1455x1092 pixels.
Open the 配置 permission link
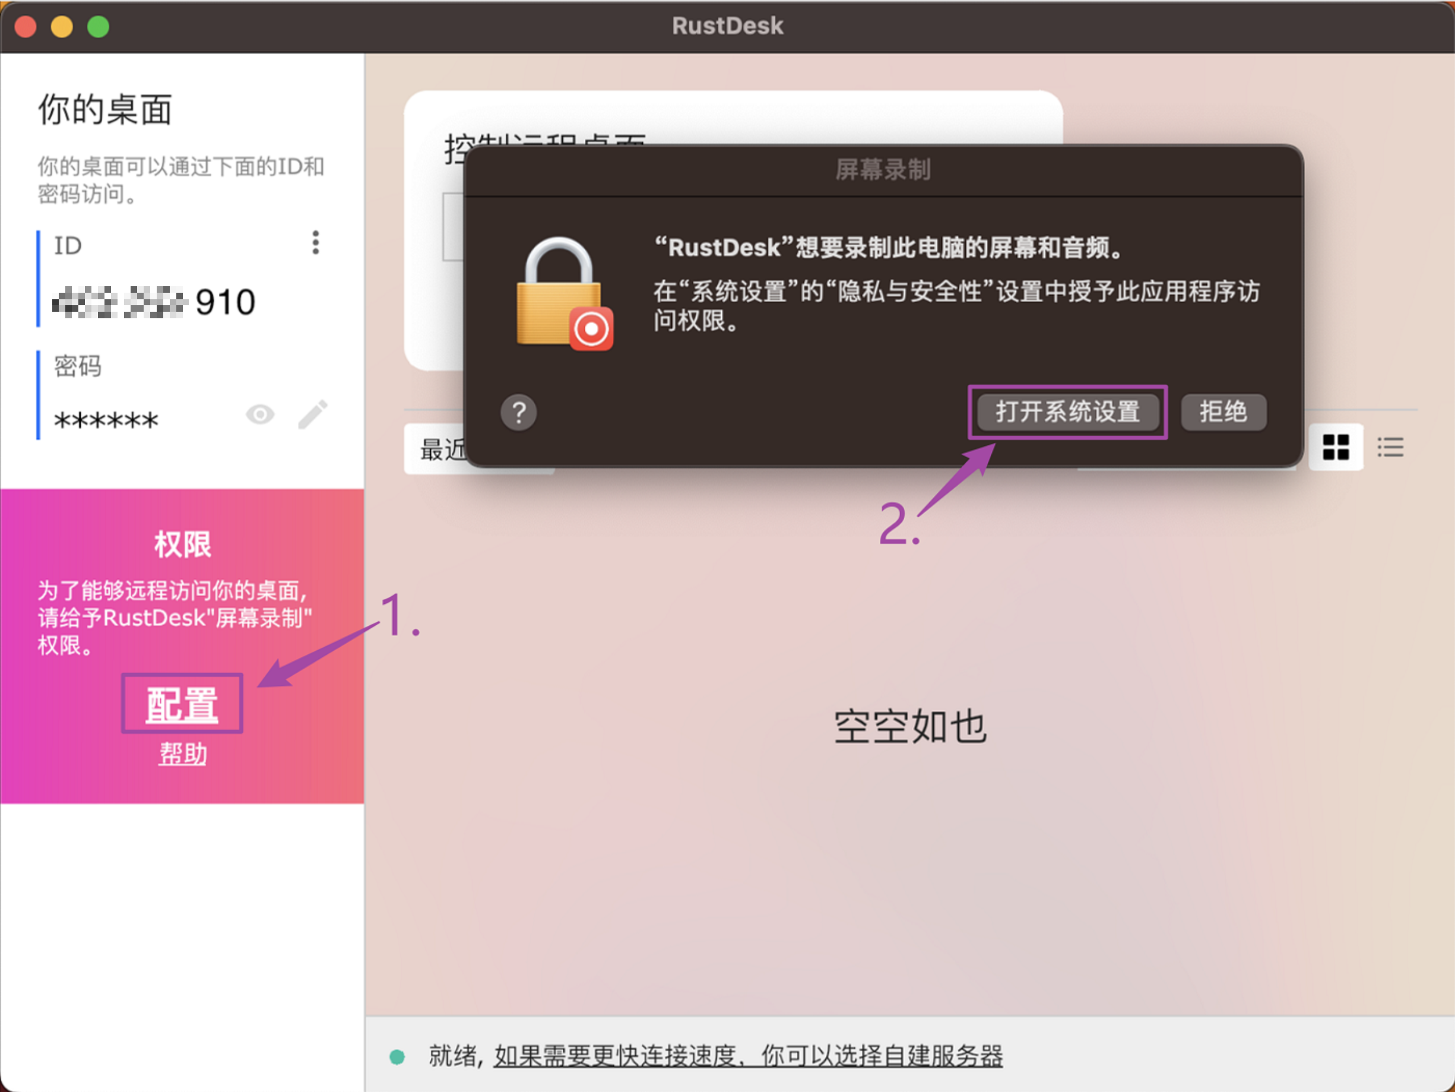(x=182, y=704)
